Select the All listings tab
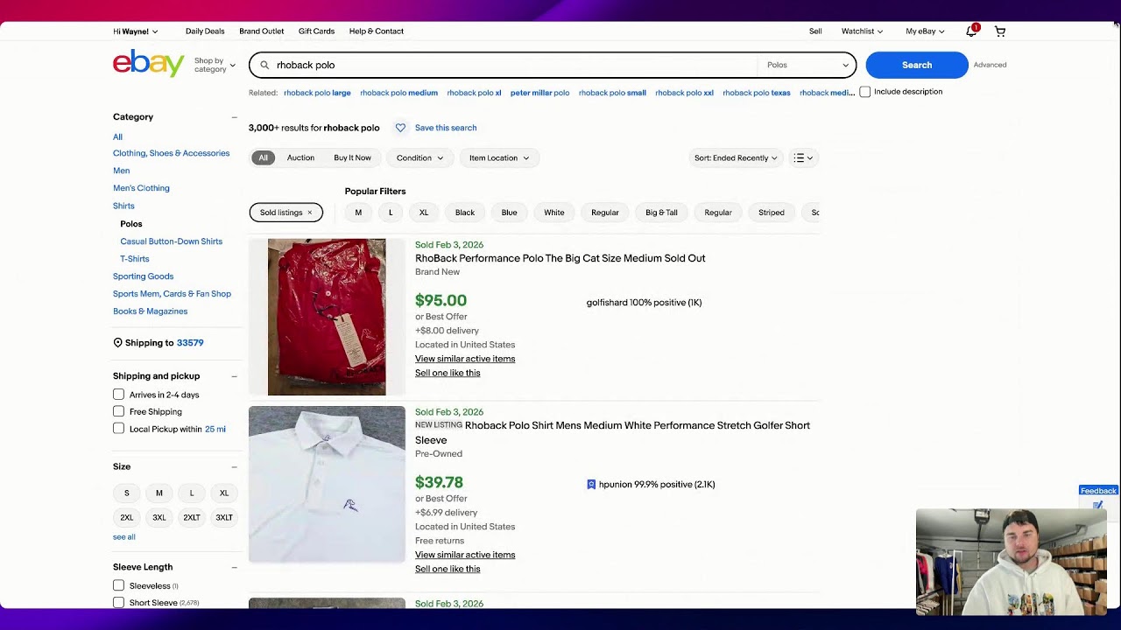Screen dimensions: 1121x630 tap(263, 158)
